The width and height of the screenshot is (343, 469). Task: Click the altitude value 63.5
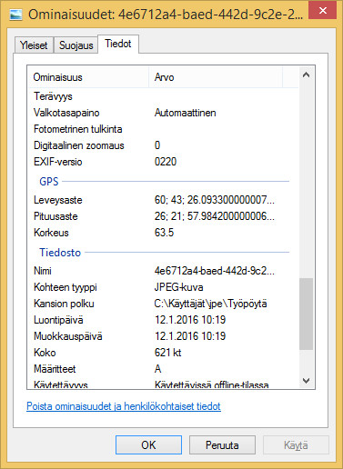[164, 233]
